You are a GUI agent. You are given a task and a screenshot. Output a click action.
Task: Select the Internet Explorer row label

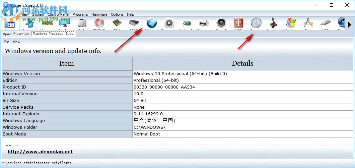pos(67,114)
